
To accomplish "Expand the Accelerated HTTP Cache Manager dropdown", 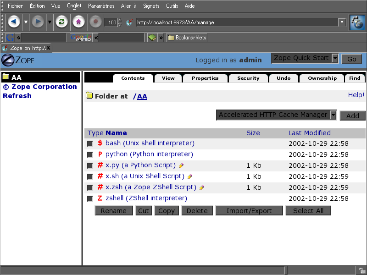I will tap(334, 115).
